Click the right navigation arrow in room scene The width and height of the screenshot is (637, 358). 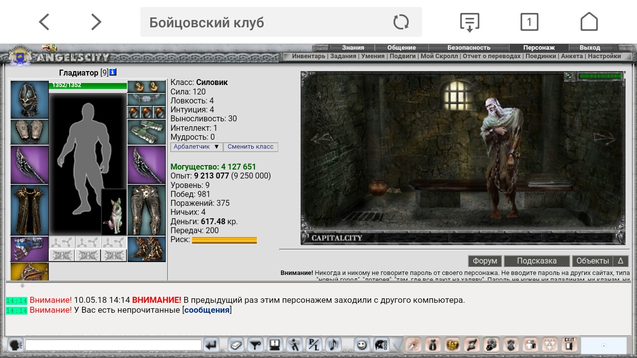[x=604, y=138]
